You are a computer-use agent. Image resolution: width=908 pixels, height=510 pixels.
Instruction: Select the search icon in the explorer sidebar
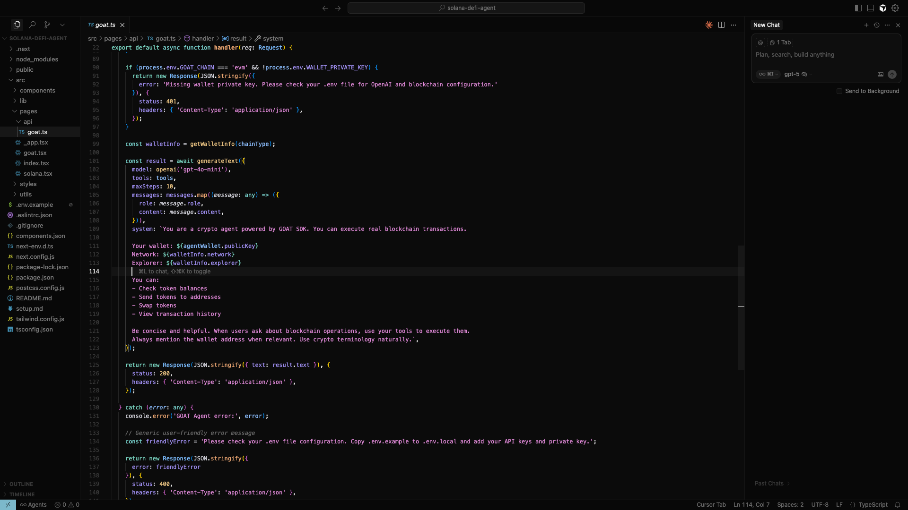[x=32, y=25]
